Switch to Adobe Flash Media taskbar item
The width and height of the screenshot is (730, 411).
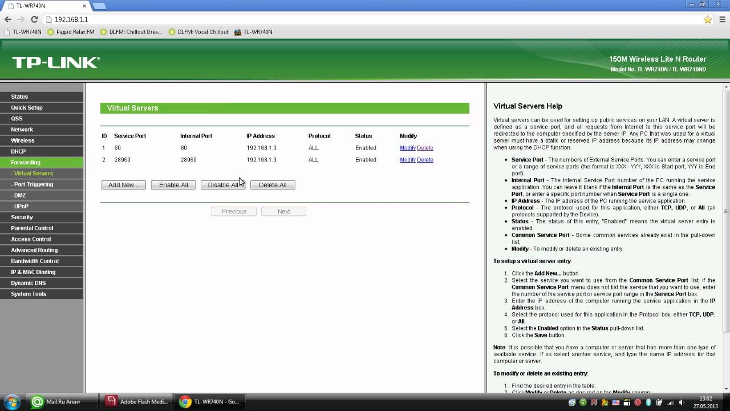[x=137, y=402]
